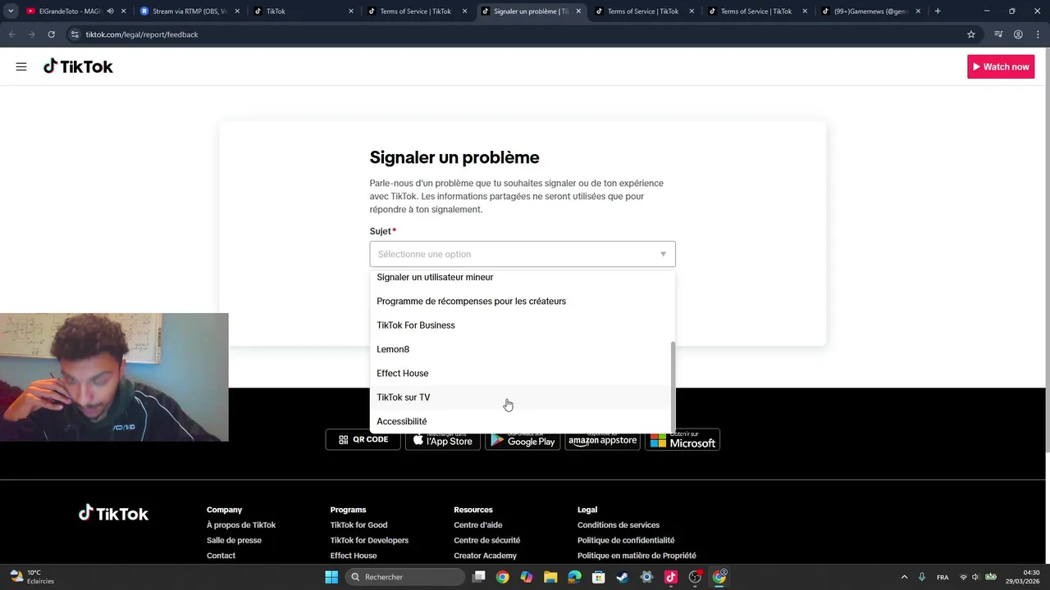The height and width of the screenshot is (590, 1050).
Task: Show hidden system tray icons
Action: coord(904,577)
